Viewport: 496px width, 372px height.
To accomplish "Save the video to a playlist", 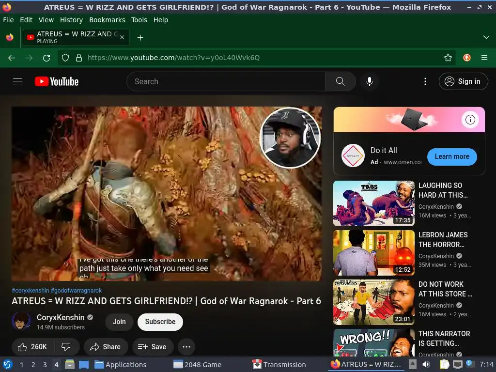I will coord(153,347).
